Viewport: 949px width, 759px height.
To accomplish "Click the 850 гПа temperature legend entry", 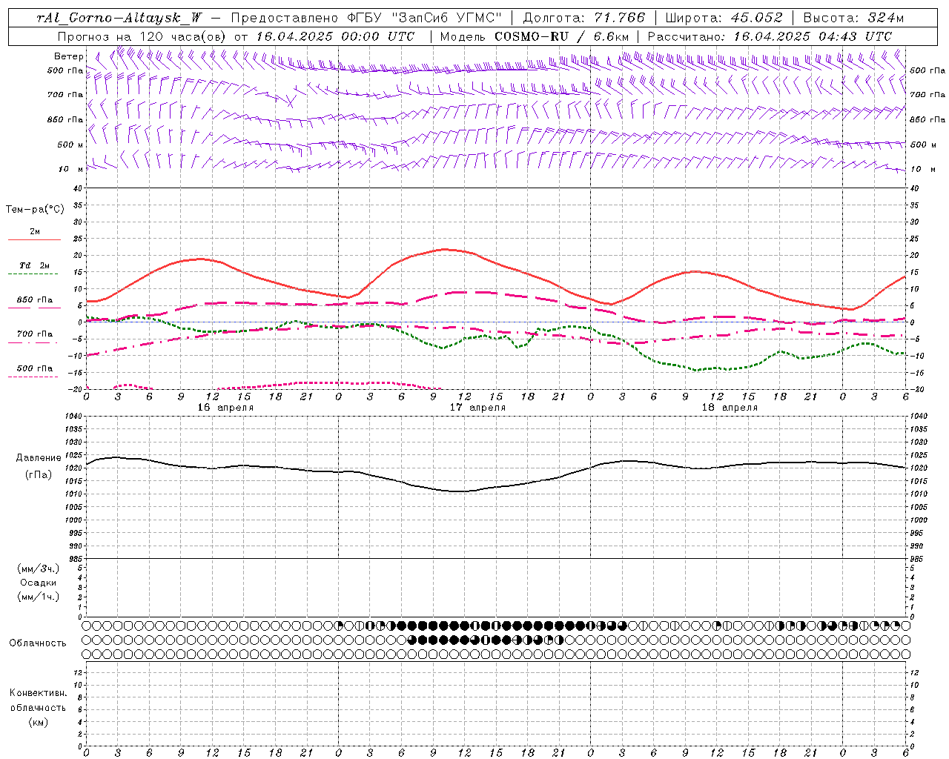I will coord(34,300).
